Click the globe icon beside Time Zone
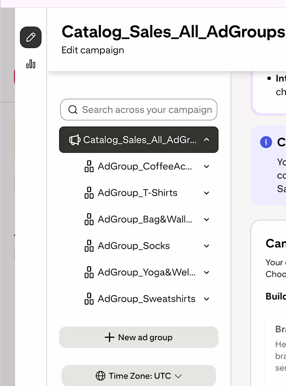This screenshot has height=386, width=286. coord(100,376)
